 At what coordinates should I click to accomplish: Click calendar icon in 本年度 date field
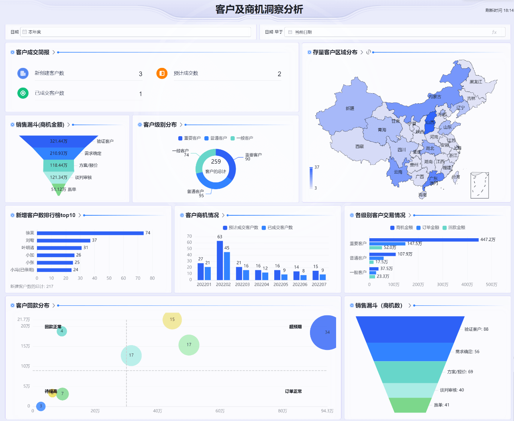tap(24, 32)
